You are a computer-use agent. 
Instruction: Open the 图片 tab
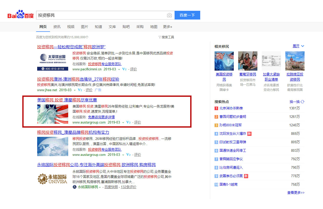point(85,27)
